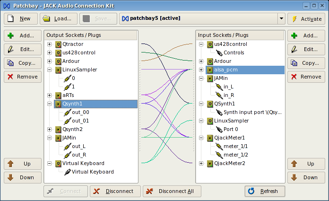Click the Activate button
This screenshot has height=201, width=329.
[306, 19]
